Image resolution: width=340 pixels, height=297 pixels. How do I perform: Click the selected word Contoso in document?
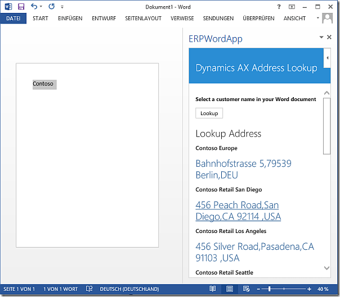pos(43,84)
